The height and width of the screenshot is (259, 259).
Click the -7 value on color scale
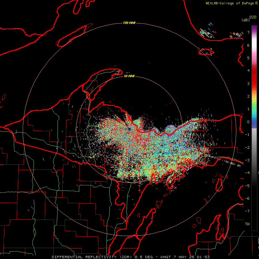click(x=247, y=211)
